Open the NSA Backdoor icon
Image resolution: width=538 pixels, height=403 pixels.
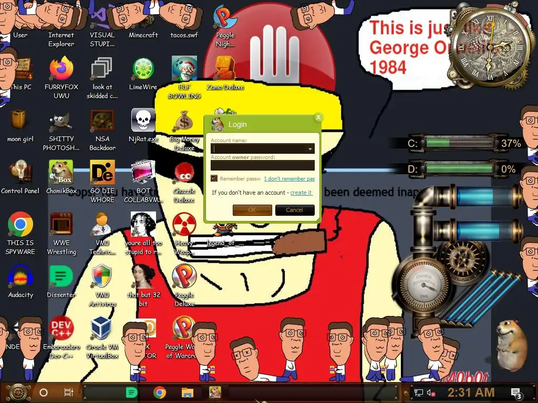(x=102, y=130)
